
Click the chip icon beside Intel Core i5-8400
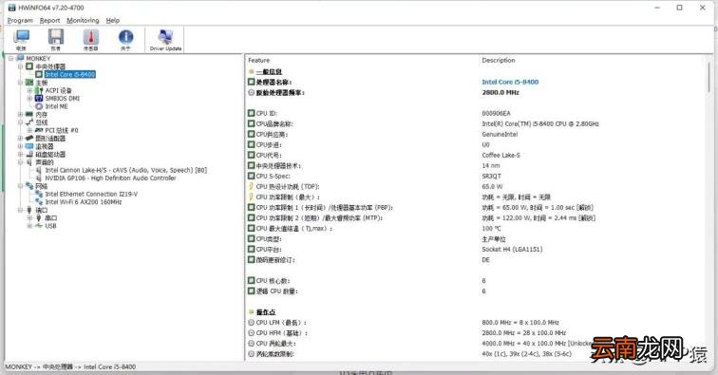[39, 74]
